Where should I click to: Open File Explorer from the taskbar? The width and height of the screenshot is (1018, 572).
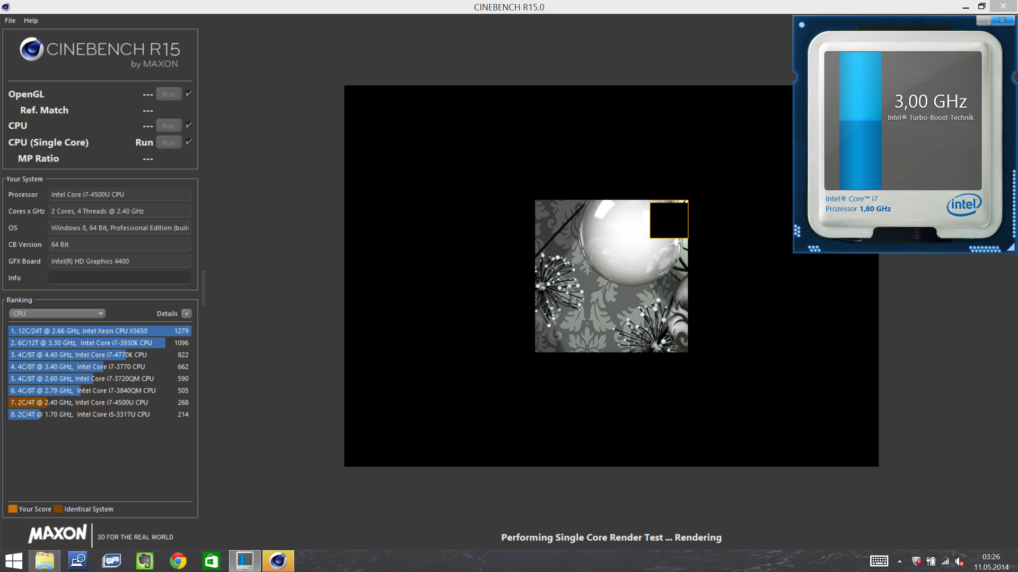click(45, 561)
